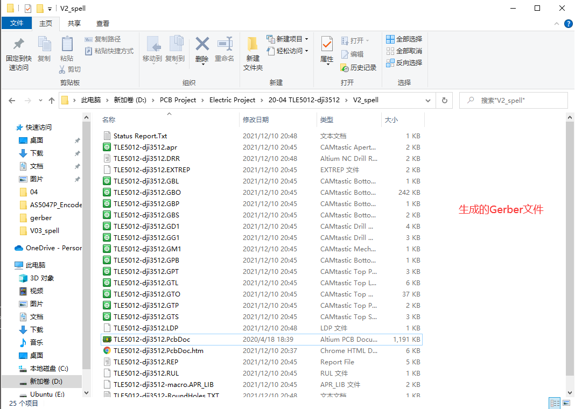The height and width of the screenshot is (409, 575).
Task: Expand the address bar path dropdown
Action: [429, 100]
